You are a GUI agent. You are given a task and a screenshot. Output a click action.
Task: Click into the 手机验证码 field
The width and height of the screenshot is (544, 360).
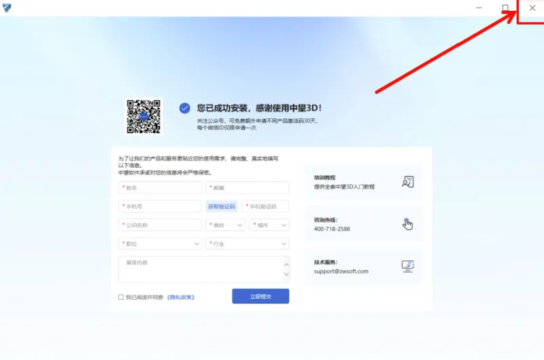(266, 206)
